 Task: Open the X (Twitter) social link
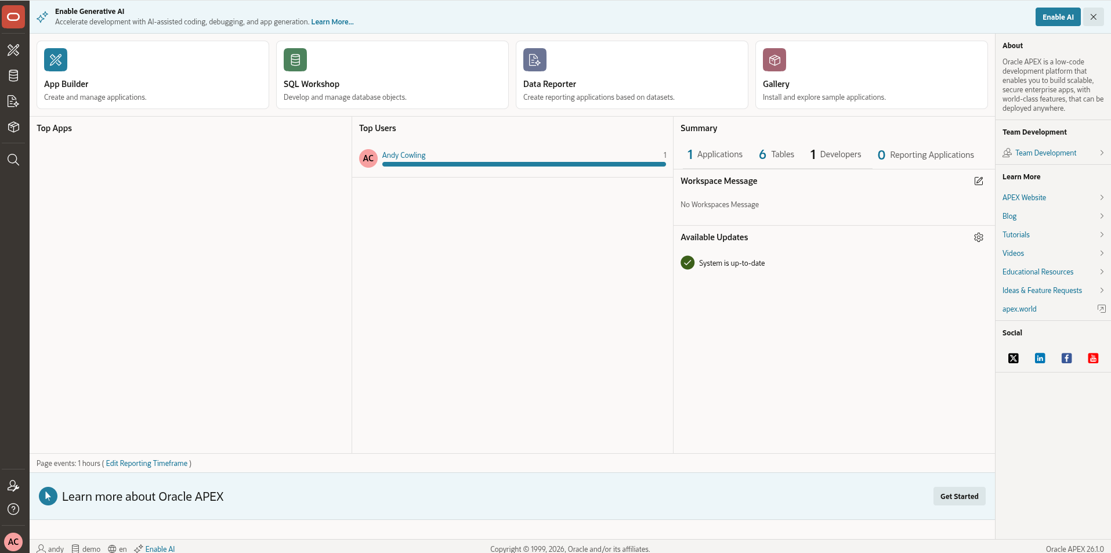[x=1014, y=358]
